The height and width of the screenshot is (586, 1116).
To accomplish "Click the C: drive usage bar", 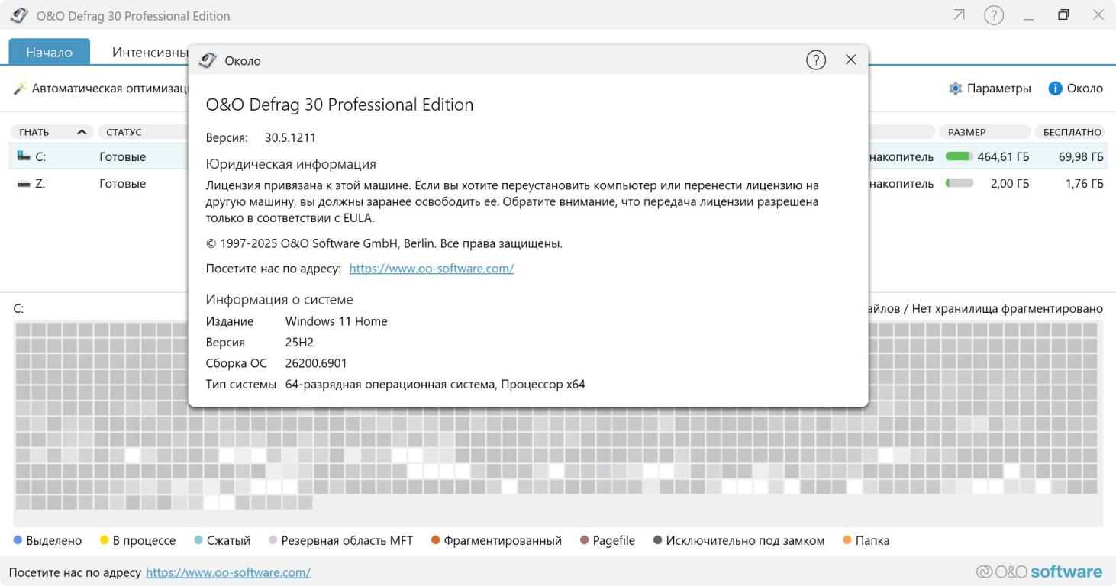I will click(x=959, y=157).
